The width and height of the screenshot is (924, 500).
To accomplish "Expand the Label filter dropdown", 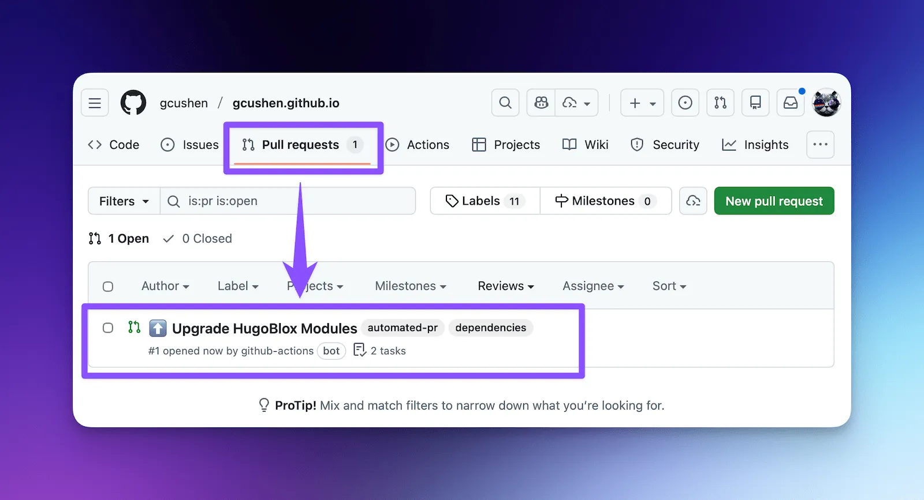I will tap(238, 286).
